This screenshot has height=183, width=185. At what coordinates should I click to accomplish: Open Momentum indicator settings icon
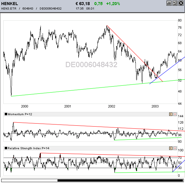pyautogui.click(x=171, y=114)
